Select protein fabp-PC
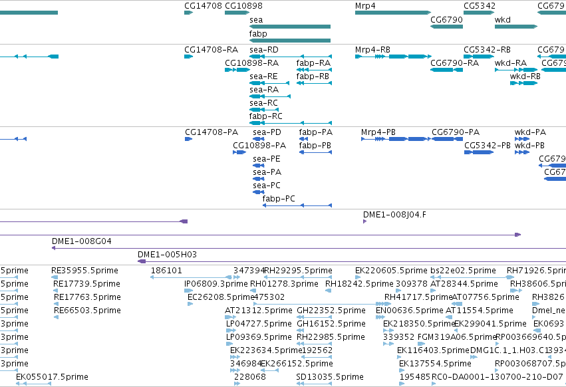The height and width of the screenshot is (387, 566). pos(297,205)
